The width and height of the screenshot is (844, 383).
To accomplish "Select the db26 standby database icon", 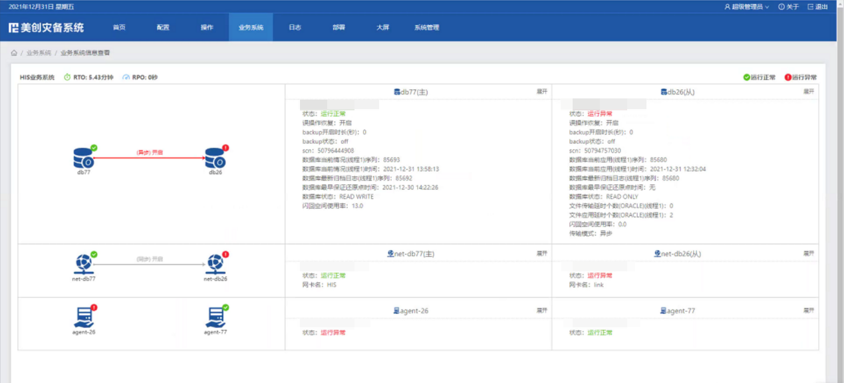I will (x=215, y=158).
